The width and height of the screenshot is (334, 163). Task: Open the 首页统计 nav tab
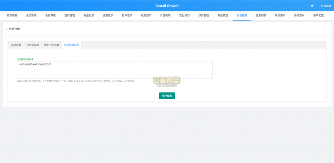click(12, 16)
